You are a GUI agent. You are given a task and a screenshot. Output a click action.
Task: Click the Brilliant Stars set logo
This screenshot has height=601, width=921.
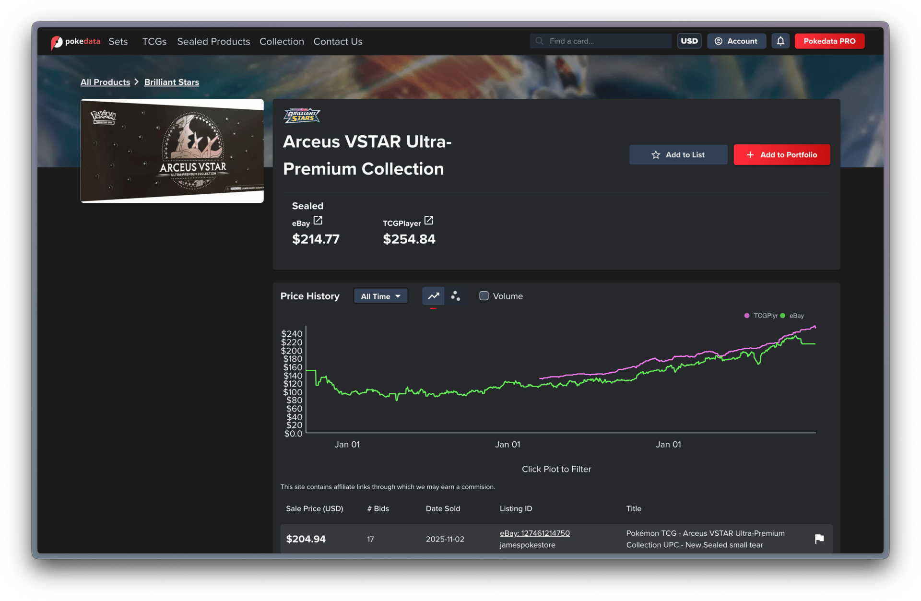(x=302, y=116)
